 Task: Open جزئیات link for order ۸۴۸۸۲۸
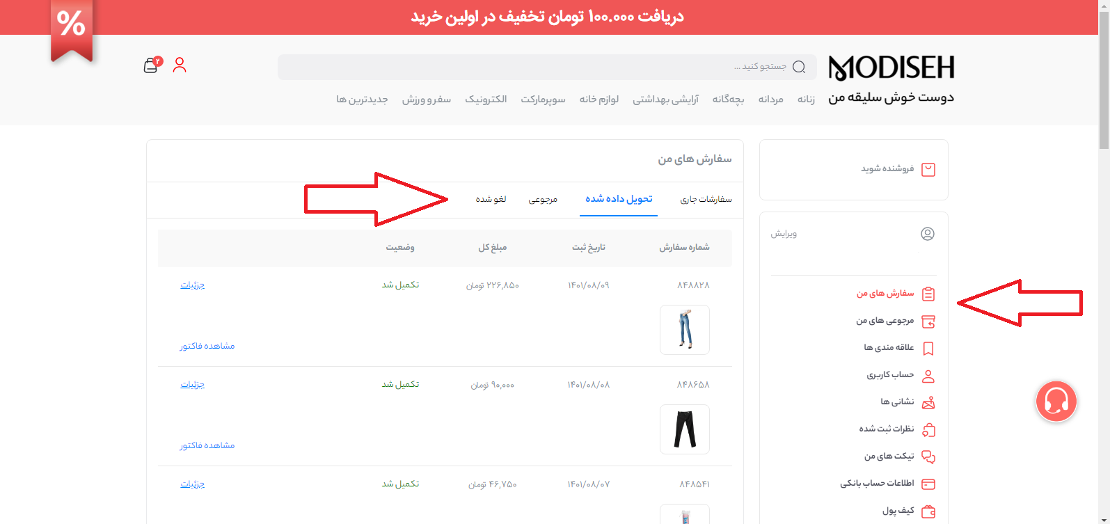(193, 285)
